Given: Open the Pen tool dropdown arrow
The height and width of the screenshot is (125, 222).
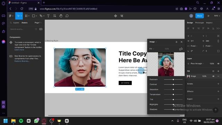Looking at the screenshot, I should click(44, 16).
